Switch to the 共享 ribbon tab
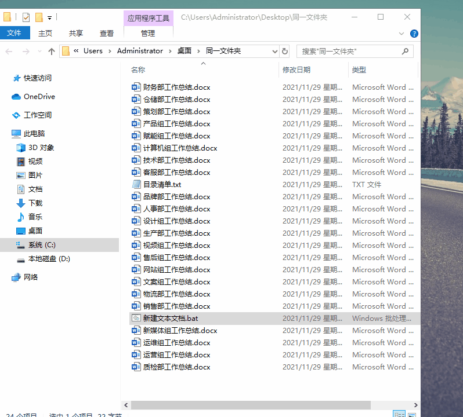The image size is (463, 417). pyautogui.click(x=76, y=33)
